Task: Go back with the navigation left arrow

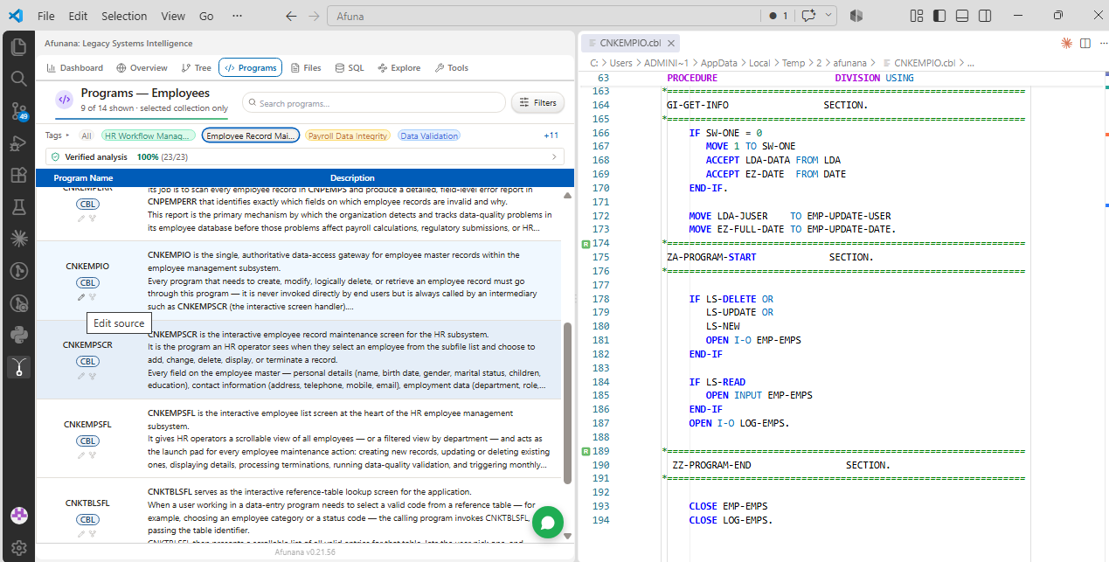Action: pyautogui.click(x=291, y=16)
